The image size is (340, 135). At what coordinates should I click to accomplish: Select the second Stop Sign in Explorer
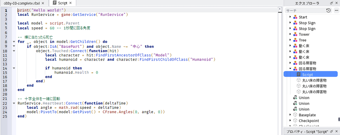click(307, 29)
